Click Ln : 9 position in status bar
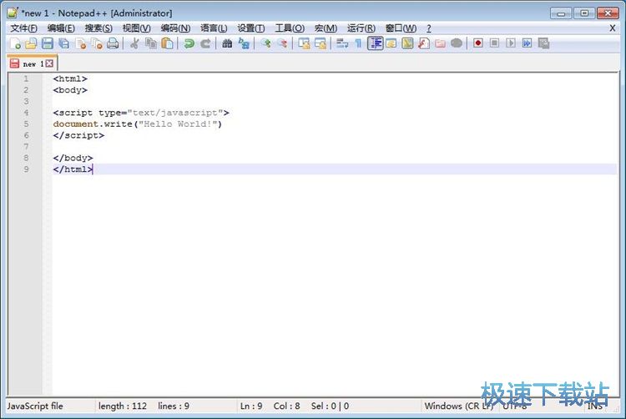The height and width of the screenshot is (419, 626). click(251, 406)
